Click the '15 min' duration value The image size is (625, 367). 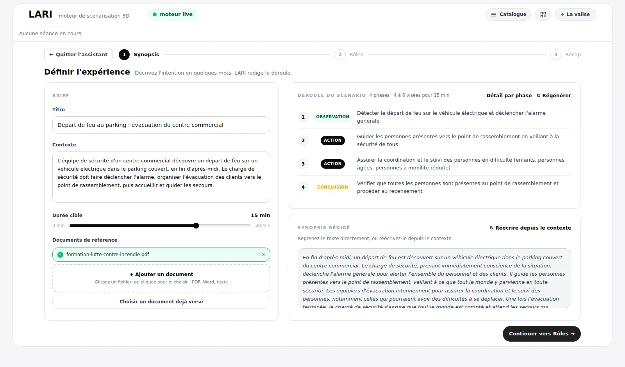click(260, 216)
